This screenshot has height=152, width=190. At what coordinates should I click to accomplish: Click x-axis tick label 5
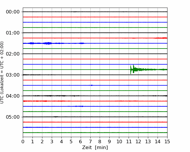tap(71, 141)
